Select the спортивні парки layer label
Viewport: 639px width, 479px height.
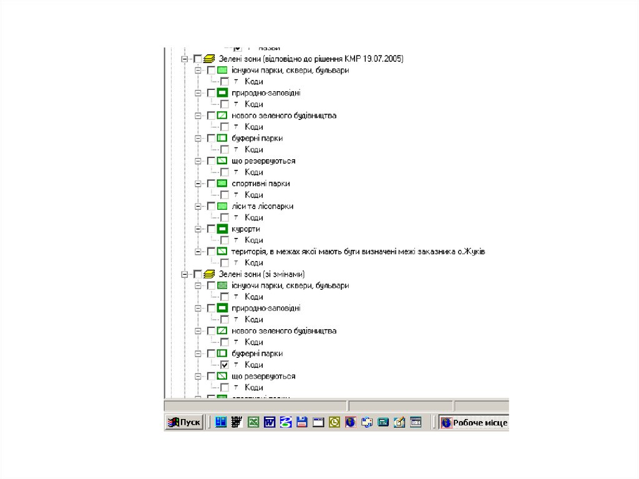pos(260,184)
